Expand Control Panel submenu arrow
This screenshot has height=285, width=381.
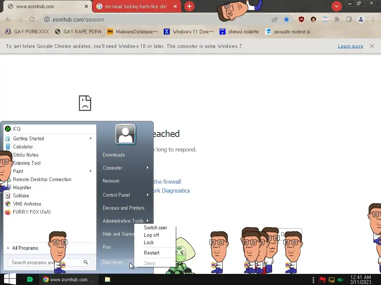tap(147, 195)
